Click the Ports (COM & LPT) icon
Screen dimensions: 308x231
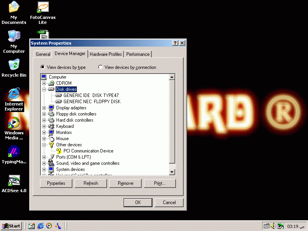click(x=52, y=157)
